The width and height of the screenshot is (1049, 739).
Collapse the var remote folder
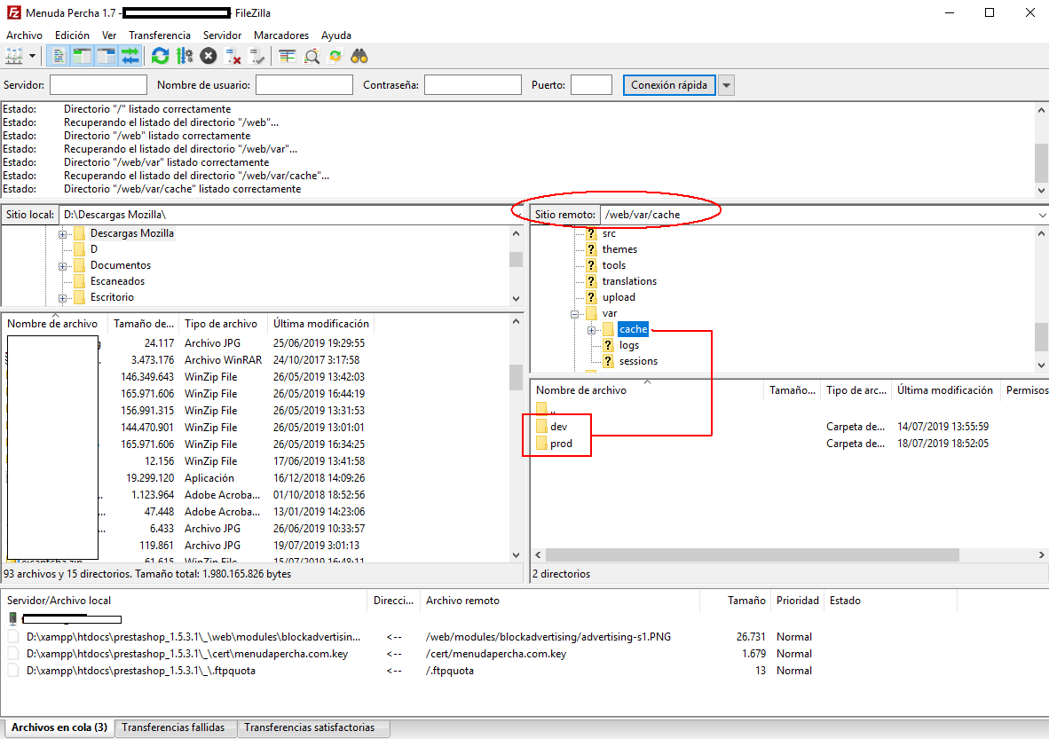[x=574, y=314]
